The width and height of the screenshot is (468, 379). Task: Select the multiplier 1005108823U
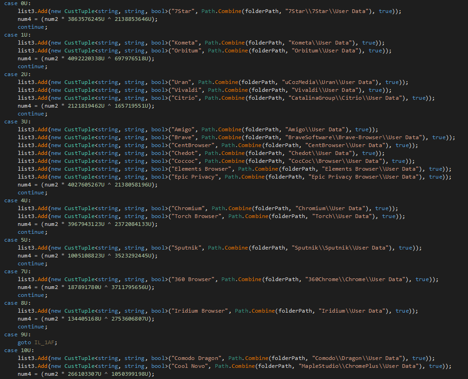coord(86,256)
